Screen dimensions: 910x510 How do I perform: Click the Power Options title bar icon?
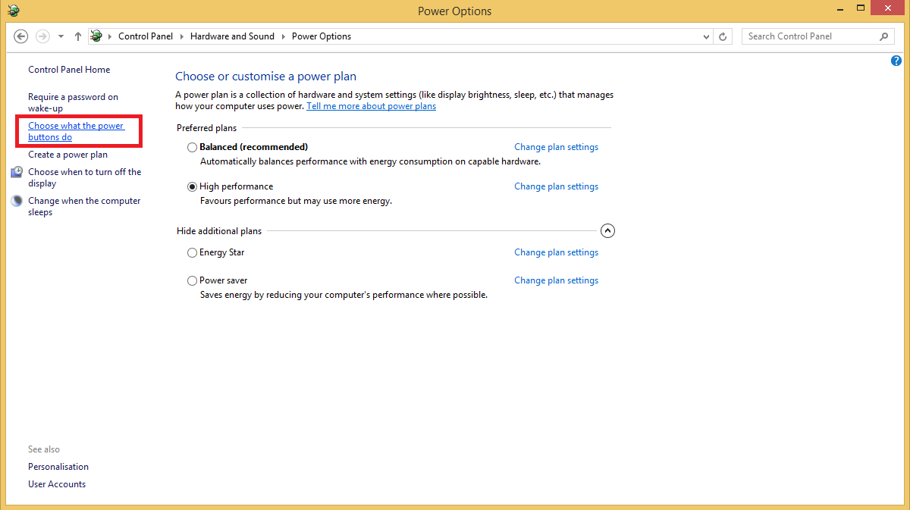(x=13, y=11)
